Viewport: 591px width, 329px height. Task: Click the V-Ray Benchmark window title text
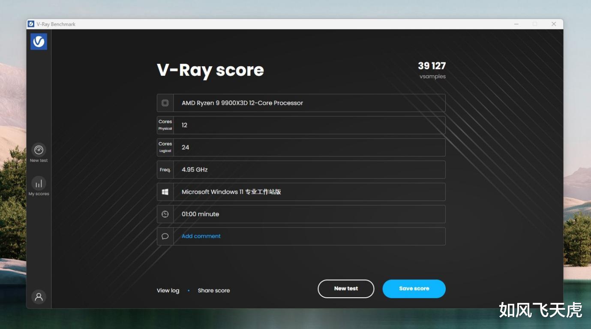pyautogui.click(x=56, y=24)
